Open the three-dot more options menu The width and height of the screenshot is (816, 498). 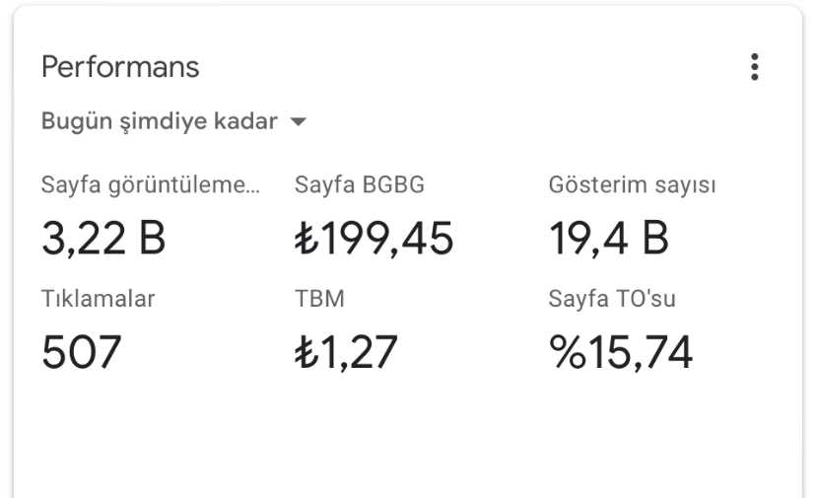pyautogui.click(x=754, y=67)
